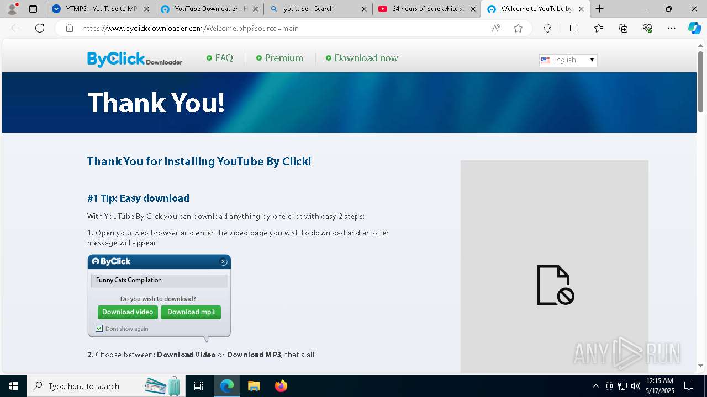Open Collections icon
The height and width of the screenshot is (397, 707).
click(x=623, y=28)
